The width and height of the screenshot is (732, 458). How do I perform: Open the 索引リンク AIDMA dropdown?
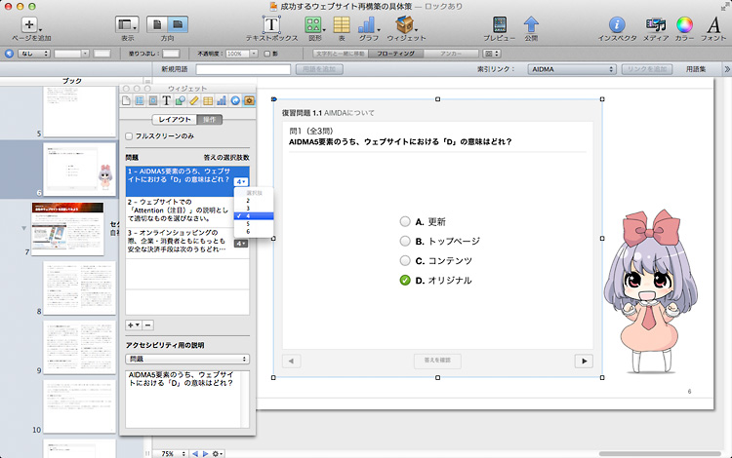coord(572,69)
